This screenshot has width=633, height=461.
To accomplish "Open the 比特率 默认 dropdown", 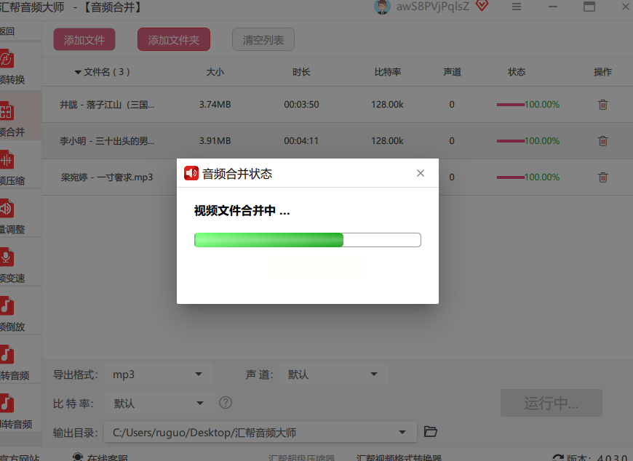I will tap(159, 404).
